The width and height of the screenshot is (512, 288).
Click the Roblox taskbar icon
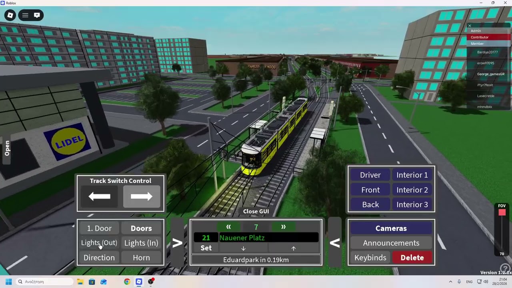tap(139, 282)
